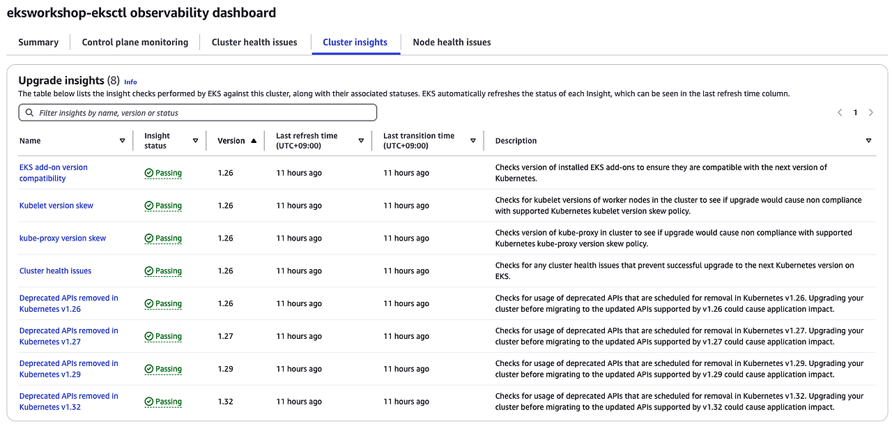The image size is (892, 433).
Task: Click last refresh time of EKS add-on row
Action: (x=299, y=173)
